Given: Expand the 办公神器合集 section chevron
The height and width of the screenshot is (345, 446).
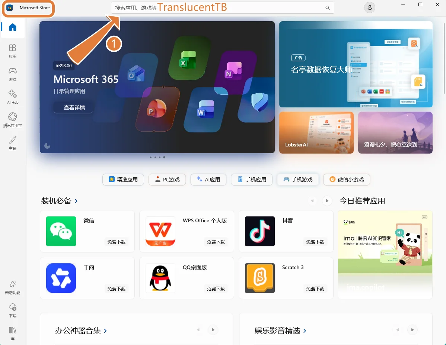Looking at the screenshot, I should click(105, 331).
